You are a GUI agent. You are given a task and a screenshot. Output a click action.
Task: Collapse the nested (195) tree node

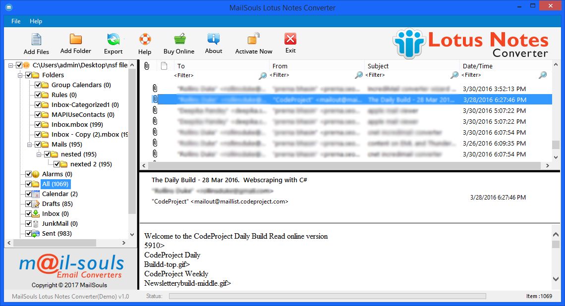pos(39,154)
